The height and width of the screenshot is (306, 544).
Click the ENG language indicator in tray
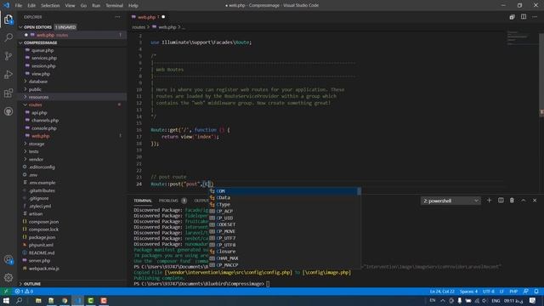point(496,300)
